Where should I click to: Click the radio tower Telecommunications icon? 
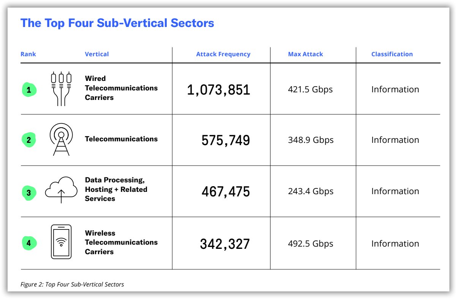pos(61,139)
